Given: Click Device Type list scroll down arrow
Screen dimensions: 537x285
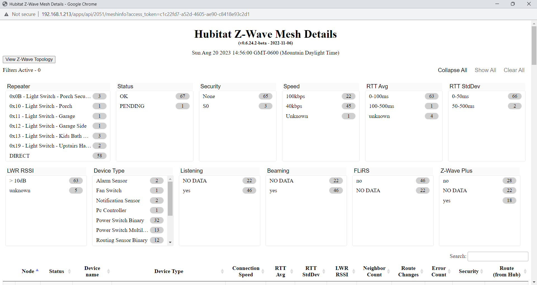Looking at the screenshot, I should click(x=170, y=243).
